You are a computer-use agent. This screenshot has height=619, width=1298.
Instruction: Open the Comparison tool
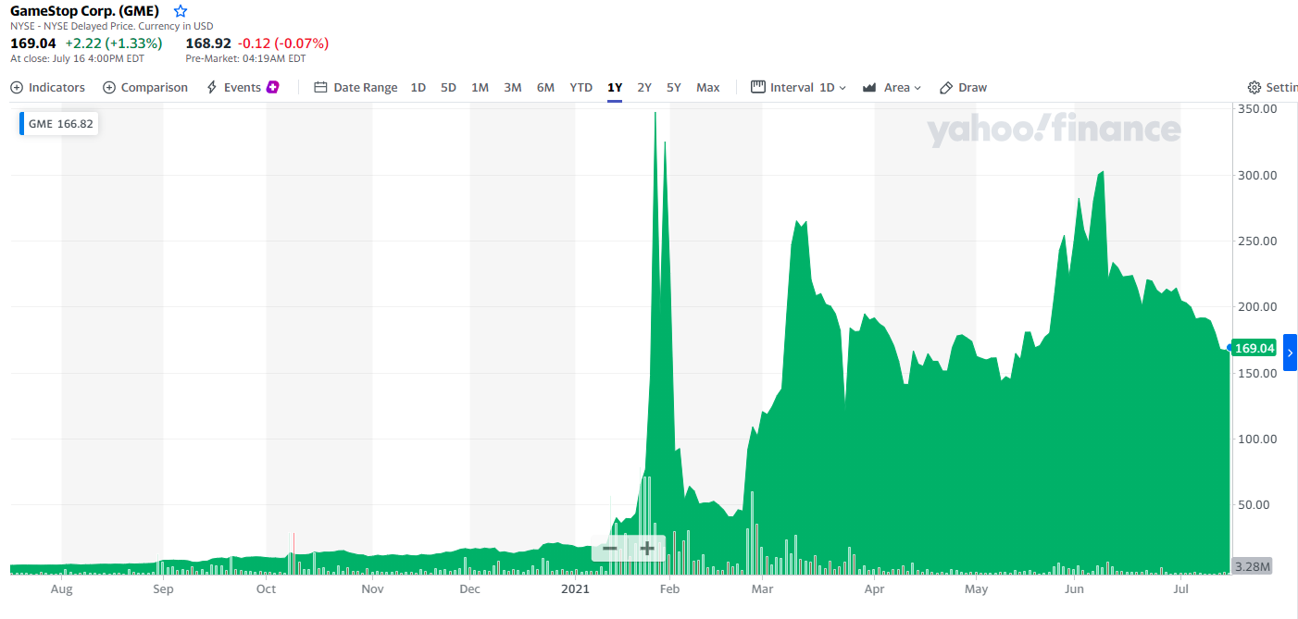(145, 87)
